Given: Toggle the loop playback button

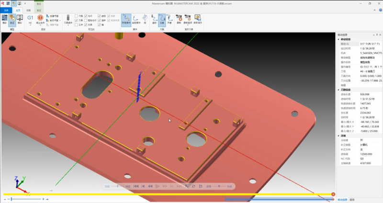Looking at the screenshot, I should tap(193, 186).
